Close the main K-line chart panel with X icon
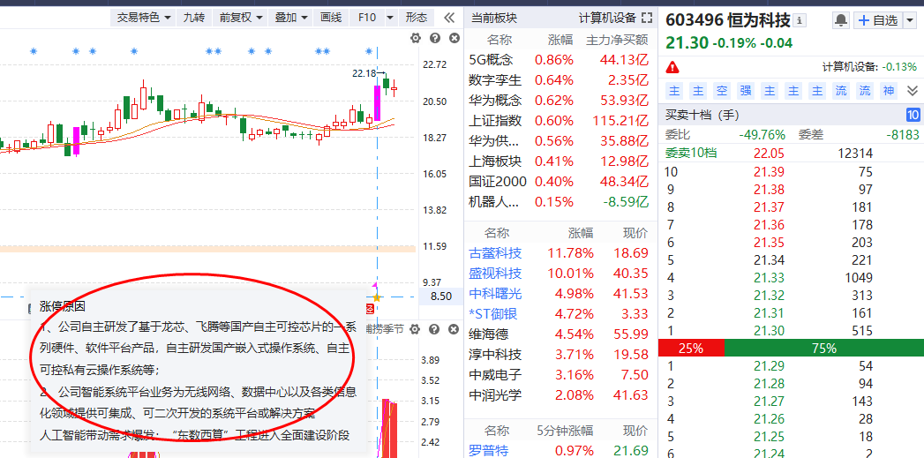Screen dimensions: 924x458 454,38
